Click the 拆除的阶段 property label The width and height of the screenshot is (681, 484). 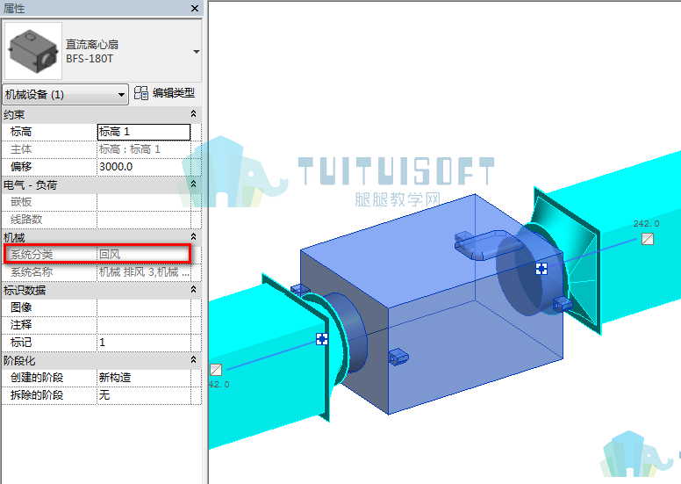click(x=37, y=395)
